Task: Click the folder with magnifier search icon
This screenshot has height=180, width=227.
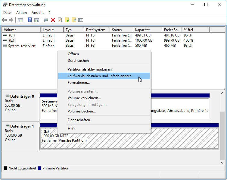Action: coord(74,20)
